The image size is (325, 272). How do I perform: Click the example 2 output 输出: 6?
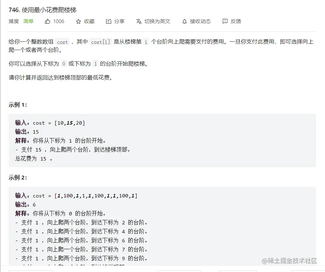pyautogui.click(x=26, y=205)
